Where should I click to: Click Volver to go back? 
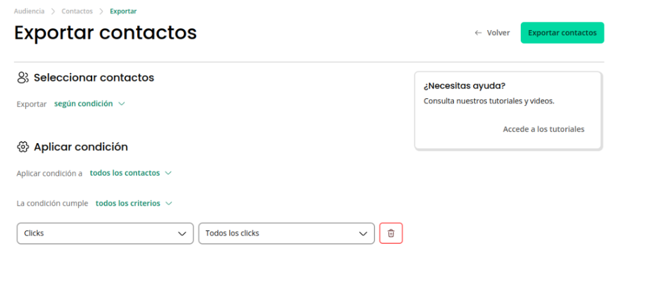498,33
